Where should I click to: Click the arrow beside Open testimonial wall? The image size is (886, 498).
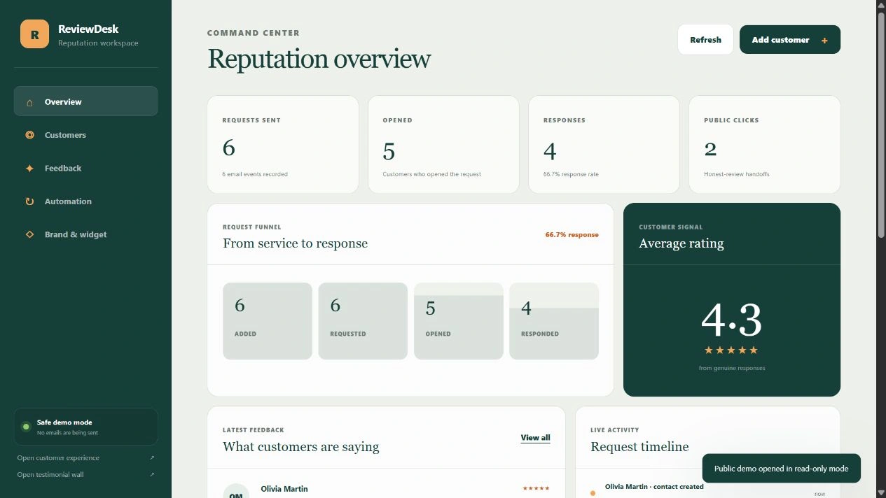pos(152,475)
